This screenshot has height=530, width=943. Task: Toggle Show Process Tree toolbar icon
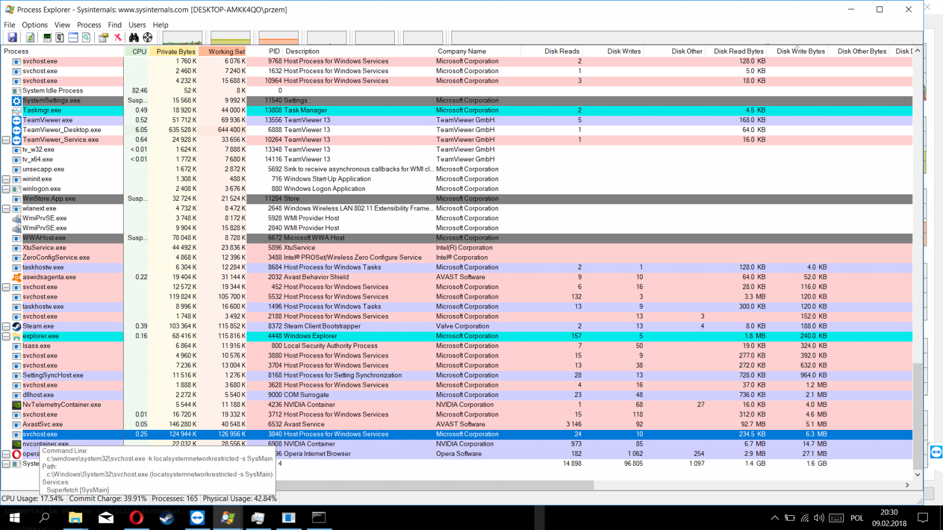pyautogui.click(x=60, y=38)
